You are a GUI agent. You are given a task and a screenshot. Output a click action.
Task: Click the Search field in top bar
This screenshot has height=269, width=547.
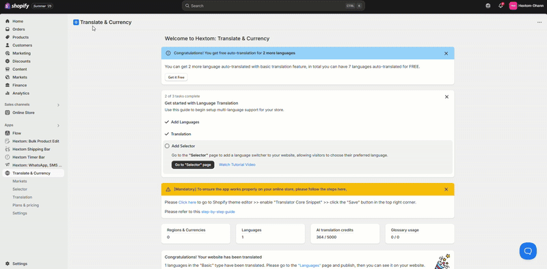point(273,6)
